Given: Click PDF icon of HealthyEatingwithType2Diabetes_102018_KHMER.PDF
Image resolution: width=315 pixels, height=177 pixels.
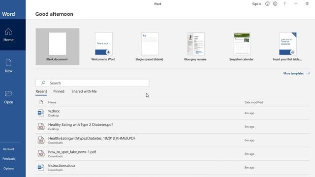Looking at the screenshot, I should [41, 140].
